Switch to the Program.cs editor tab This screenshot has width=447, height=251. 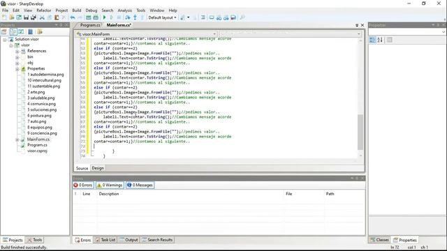tap(90, 25)
